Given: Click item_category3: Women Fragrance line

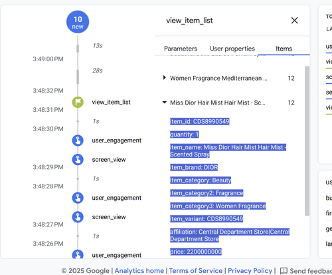Looking at the screenshot, I should click(218, 206).
